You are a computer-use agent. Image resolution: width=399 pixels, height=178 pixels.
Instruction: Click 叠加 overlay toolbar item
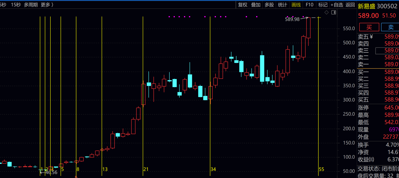pyautogui.click(x=256, y=5)
